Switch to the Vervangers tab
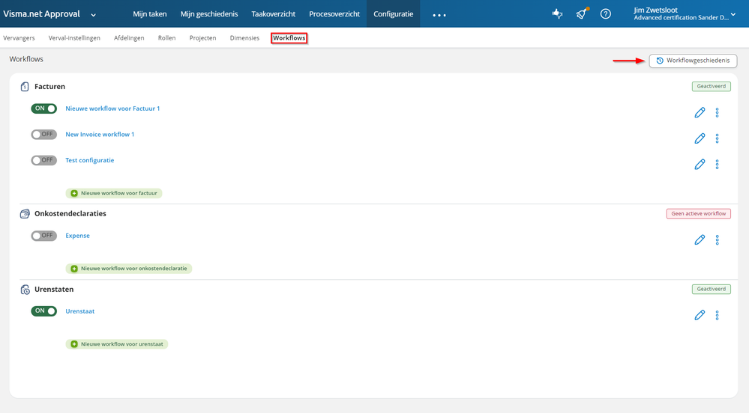This screenshot has height=413, width=749. pyautogui.click(x=19, y=38)
